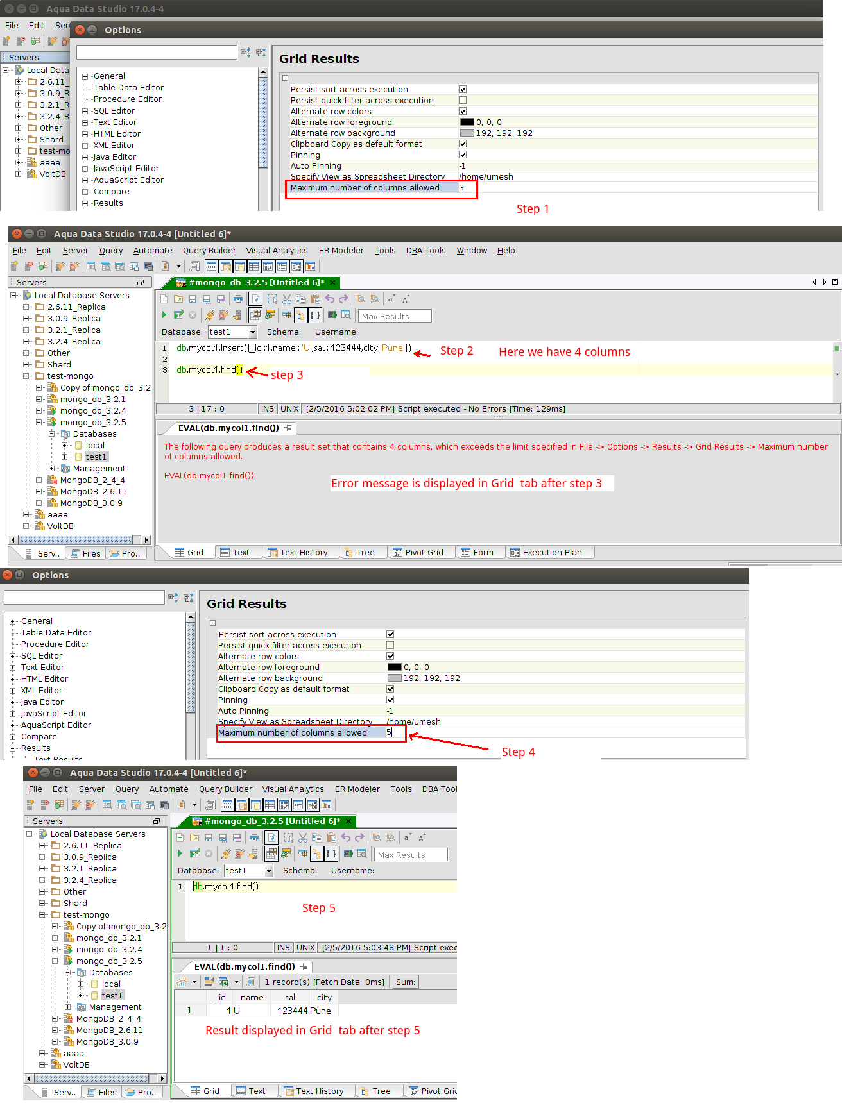Click the Cut scissors icon in the error-message window
The height and width of the screenshot is (1119, 842).
coord(287,299)
